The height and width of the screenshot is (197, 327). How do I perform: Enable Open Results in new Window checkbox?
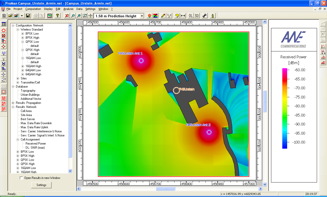[21, 178]
